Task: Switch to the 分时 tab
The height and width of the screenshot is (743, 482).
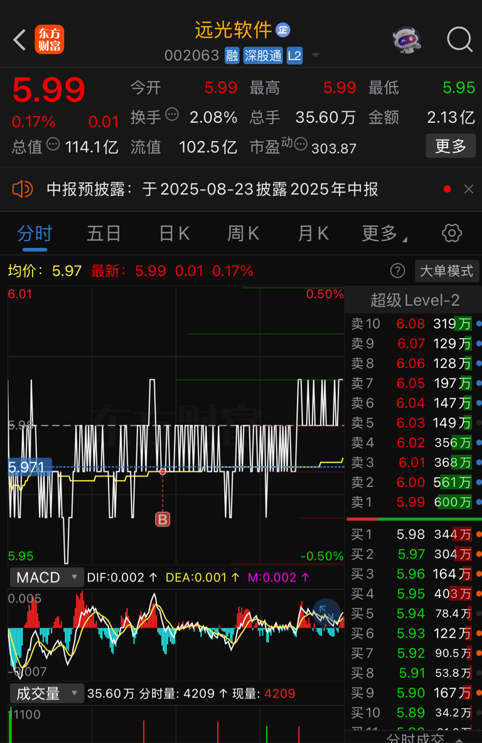Action: 35,234
